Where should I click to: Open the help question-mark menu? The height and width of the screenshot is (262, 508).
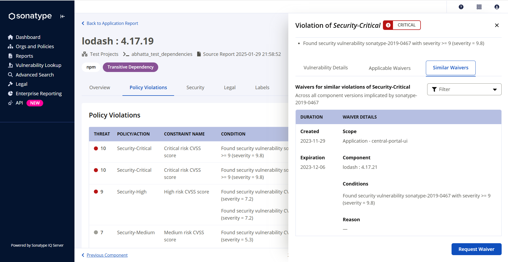461,7
